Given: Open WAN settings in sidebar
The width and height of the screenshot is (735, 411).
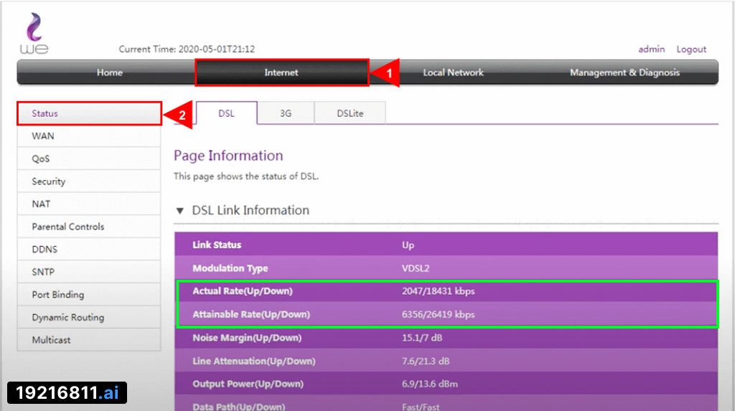Looking at the screenshot, I should coord(43,136).
